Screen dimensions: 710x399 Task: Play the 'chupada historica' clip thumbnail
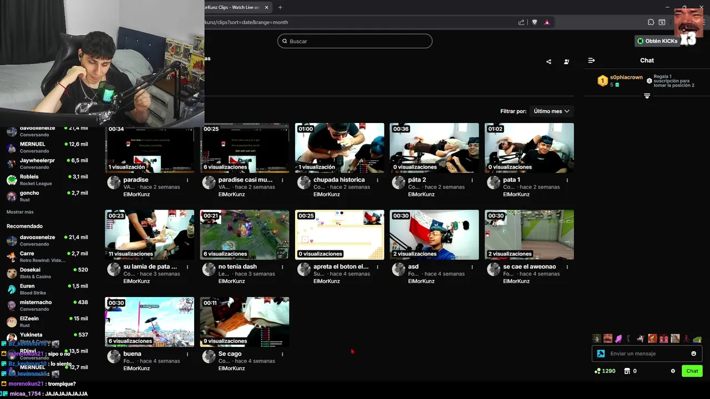click(339, 148)
